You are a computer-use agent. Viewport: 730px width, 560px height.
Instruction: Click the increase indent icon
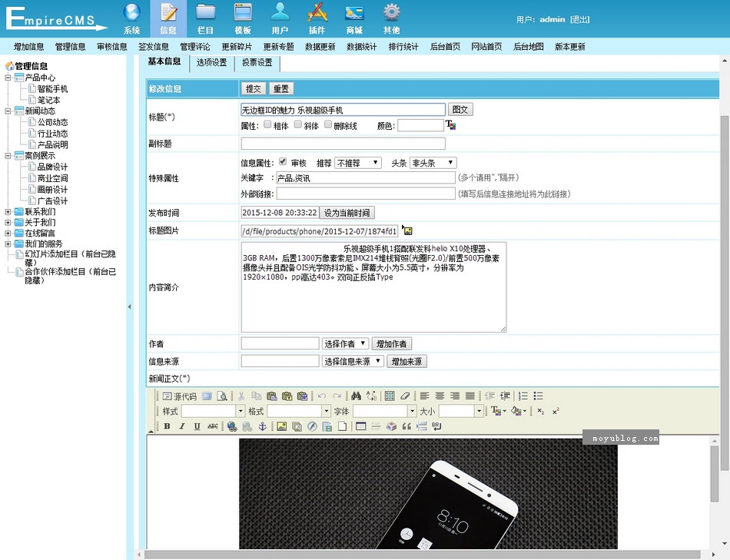[x=505, y=396]
